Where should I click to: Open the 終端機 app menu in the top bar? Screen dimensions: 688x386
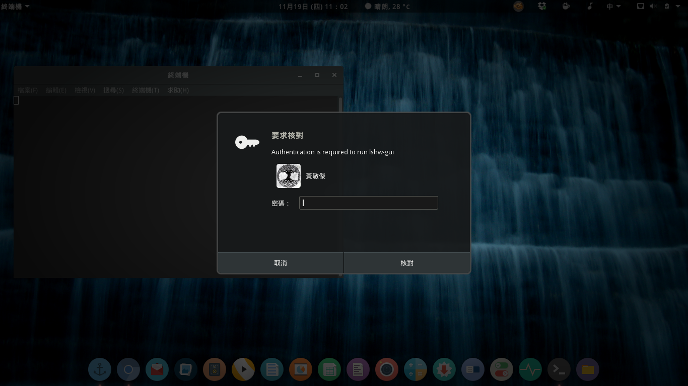(x=11, y=6)
